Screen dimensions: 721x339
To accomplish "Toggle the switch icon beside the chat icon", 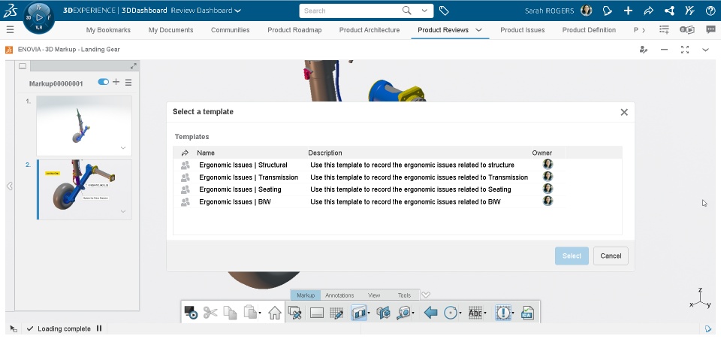I will point(687,30).
